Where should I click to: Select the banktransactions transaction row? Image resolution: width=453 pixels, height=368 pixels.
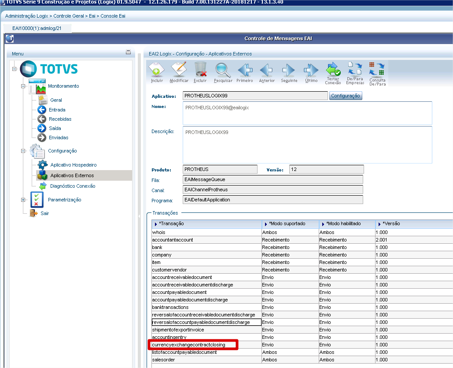[x=302, y=307]
